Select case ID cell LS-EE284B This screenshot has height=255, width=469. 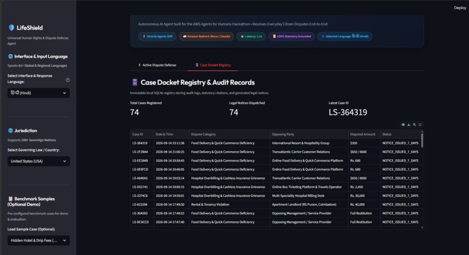(x=142, y=161)
